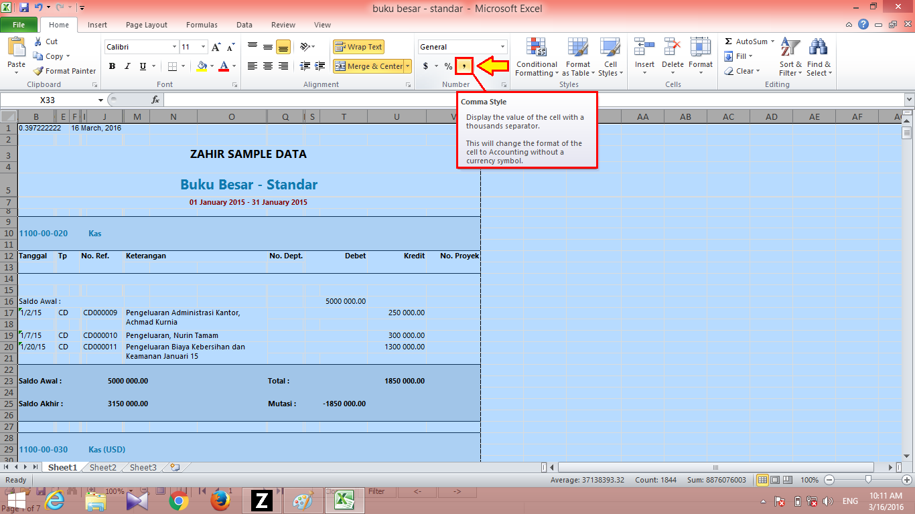
Task: Activate the Format Painter brush
Action: 64,71
